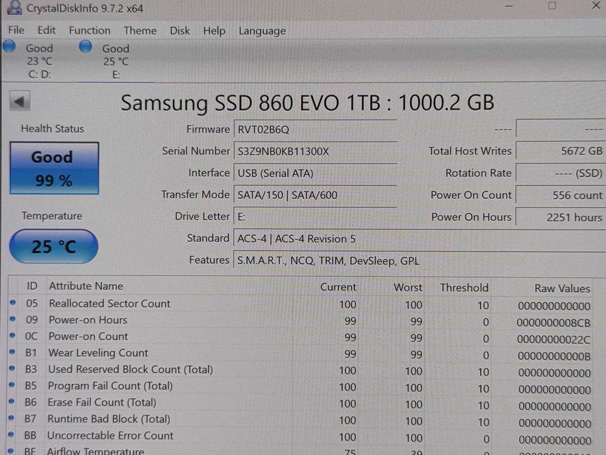Click the ID cell B1

31,353
